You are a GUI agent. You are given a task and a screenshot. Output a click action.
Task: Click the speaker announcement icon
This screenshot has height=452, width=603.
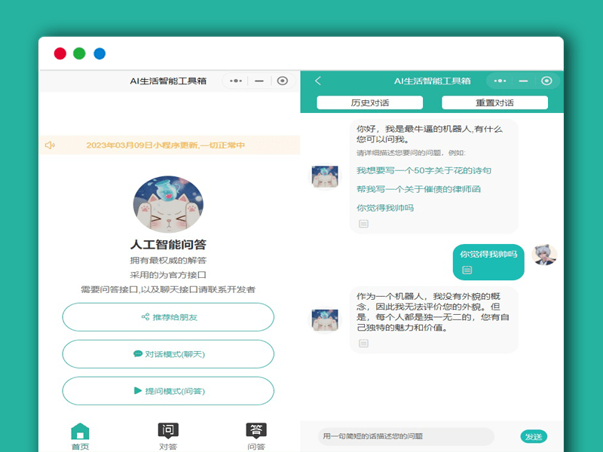[50, 145]
